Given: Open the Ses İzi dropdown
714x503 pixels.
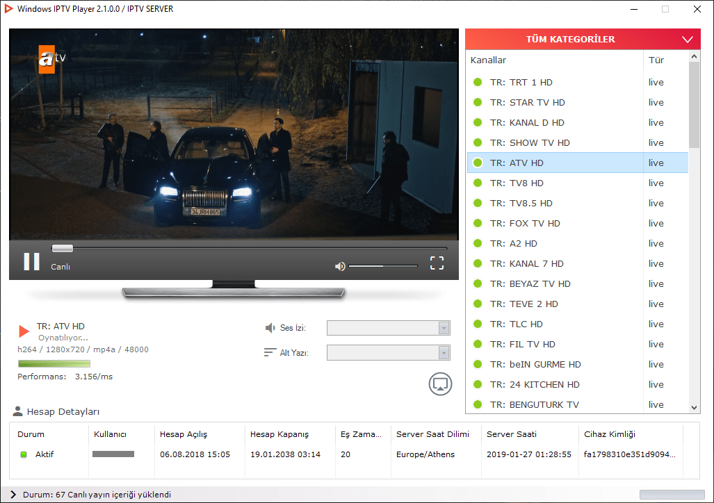Looking at the screenshot, I should pyautogui.click(x=444, y=327).
